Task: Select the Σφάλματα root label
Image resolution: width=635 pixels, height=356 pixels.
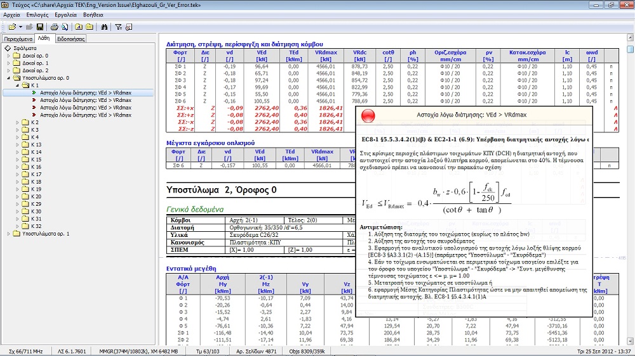Action: click(x=25, y=48)
